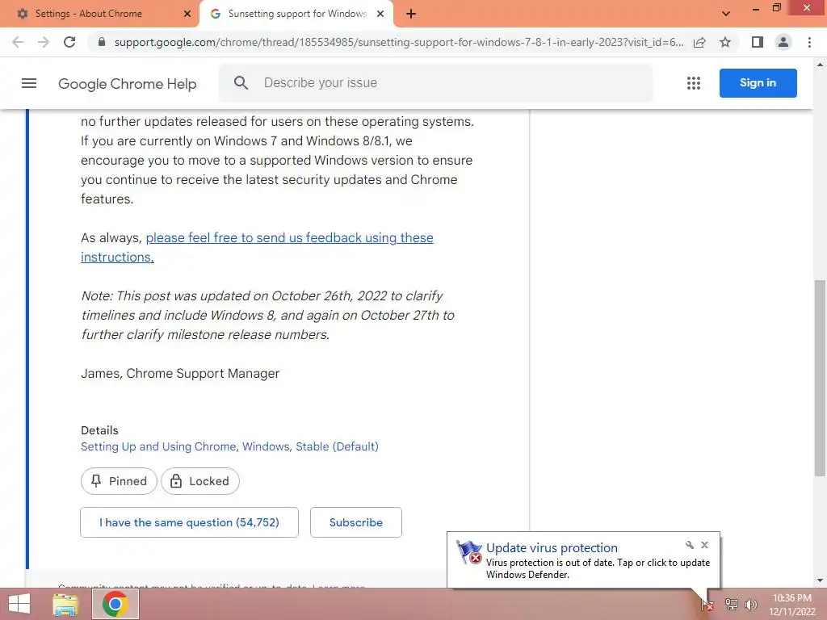
Task: Bookmark this page with star
Action: click(725, 42)
